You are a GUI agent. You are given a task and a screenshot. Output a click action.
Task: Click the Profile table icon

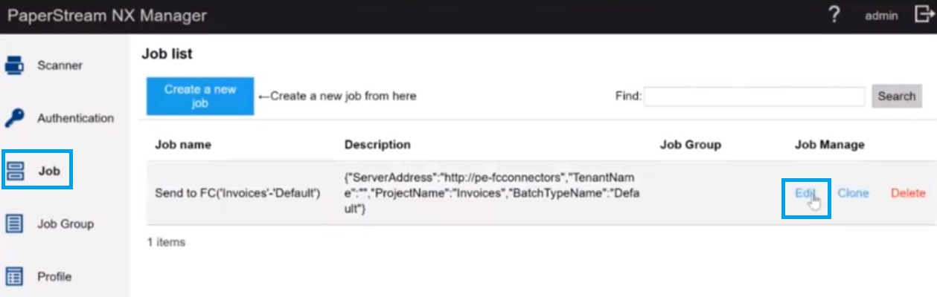pos(15,277)
